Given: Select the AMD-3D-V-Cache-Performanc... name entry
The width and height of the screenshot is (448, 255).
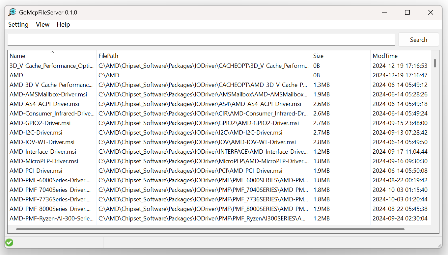Looking at the screenshot, I should (51, 85).
